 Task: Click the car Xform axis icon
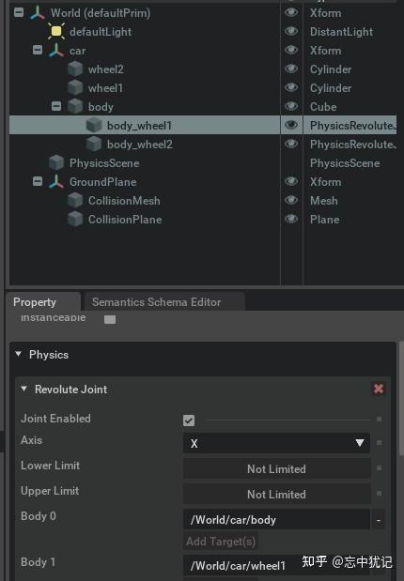56,51
